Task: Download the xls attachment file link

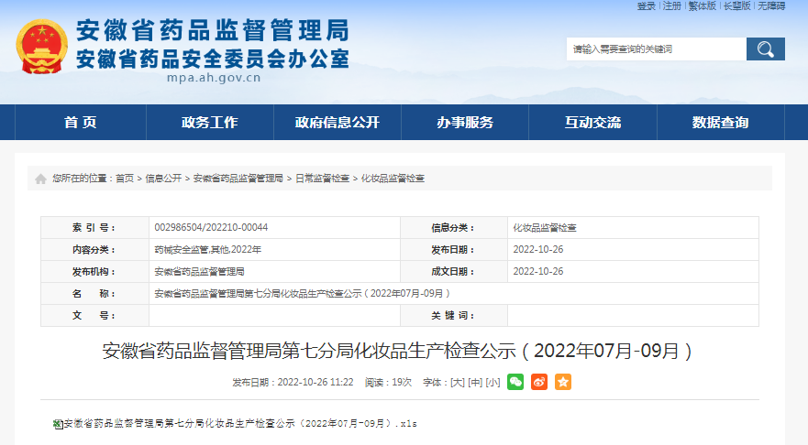Action: pyautogui.click(x=240, y=424)
